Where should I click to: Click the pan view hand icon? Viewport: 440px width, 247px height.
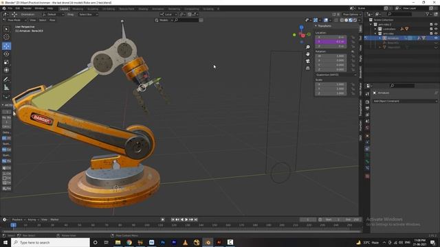pos(308,54)
